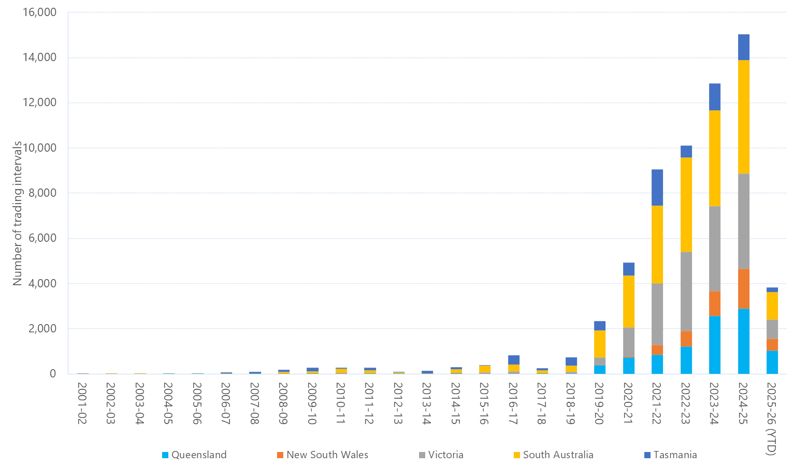Screen dimensions: 794x467
Task: Pick the Victoria segment of the 2022-23 bar
Action: [686, 291]
